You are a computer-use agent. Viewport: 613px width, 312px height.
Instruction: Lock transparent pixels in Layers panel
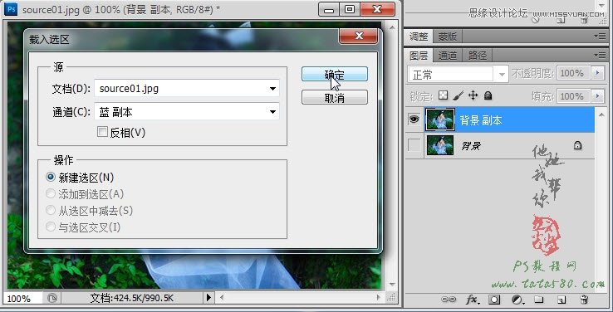[443, 95]
